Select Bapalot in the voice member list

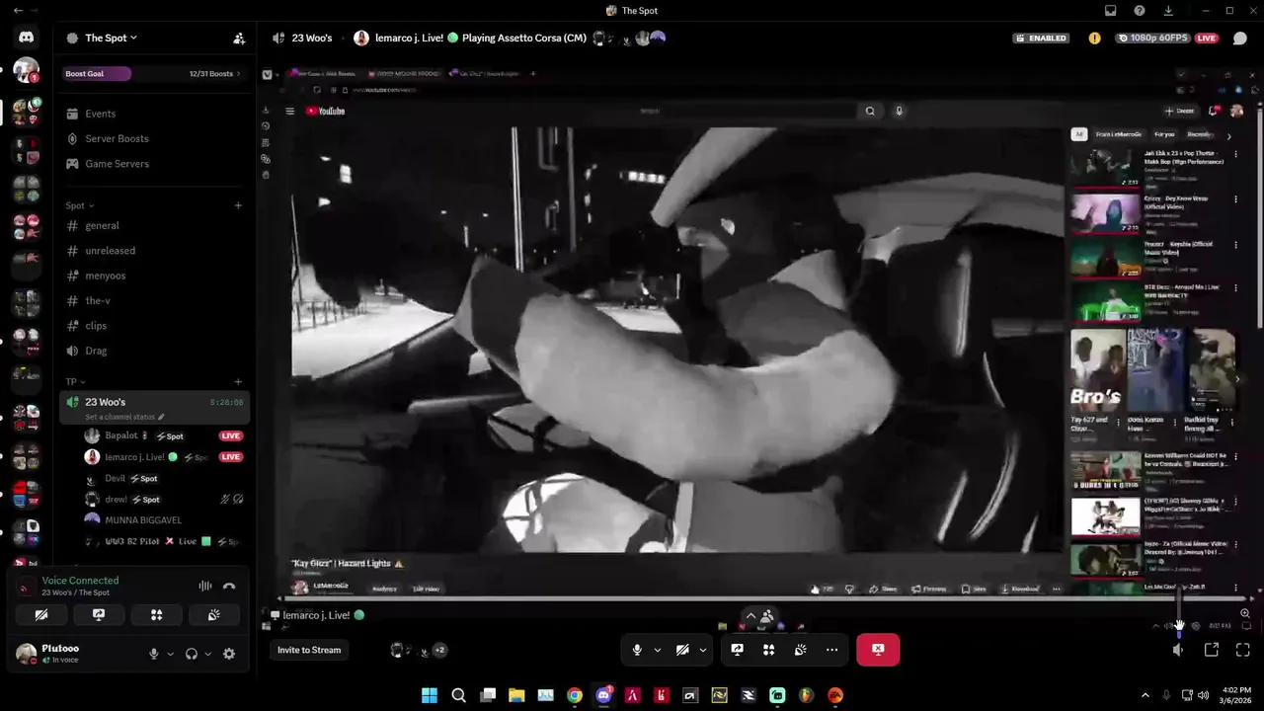coord(163,435)
